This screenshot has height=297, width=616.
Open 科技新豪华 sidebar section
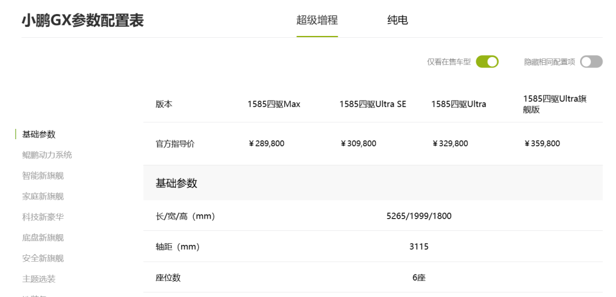pos(43,217)
